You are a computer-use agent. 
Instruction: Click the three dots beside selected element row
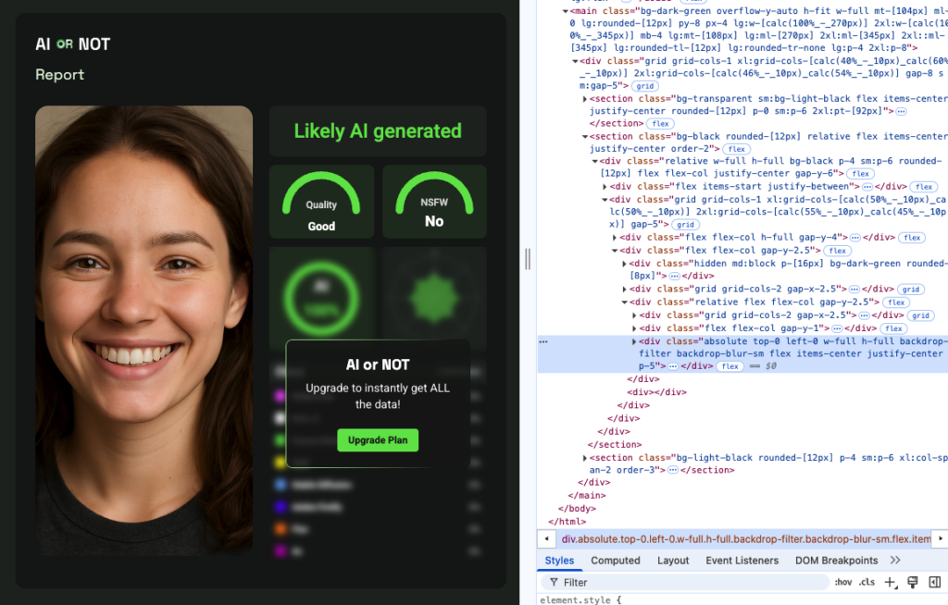pos(543,341)
